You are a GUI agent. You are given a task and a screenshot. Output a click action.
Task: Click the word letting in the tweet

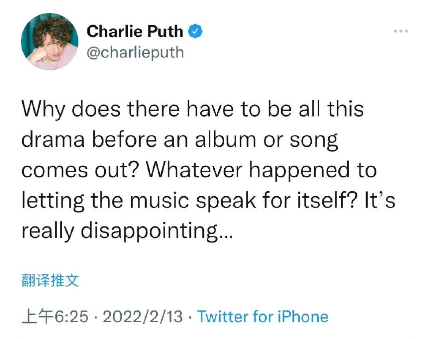point(53,201)
